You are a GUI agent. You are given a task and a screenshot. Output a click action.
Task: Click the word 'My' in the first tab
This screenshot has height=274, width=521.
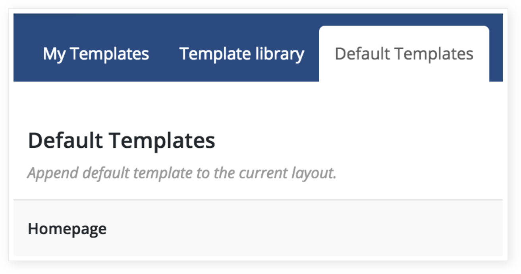(54, 54)
